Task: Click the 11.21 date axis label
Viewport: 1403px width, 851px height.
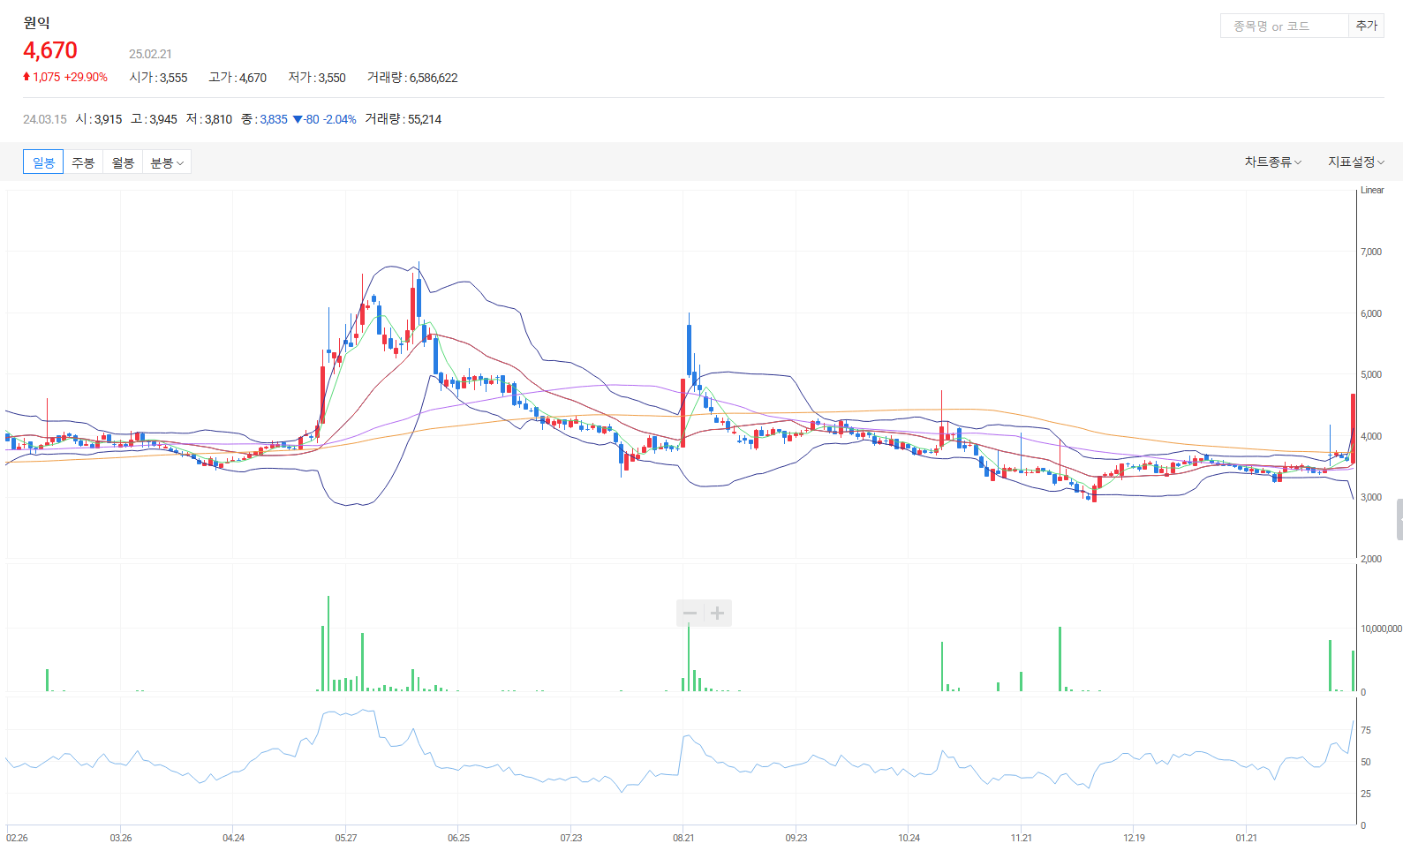Action: click(1022, 838)
